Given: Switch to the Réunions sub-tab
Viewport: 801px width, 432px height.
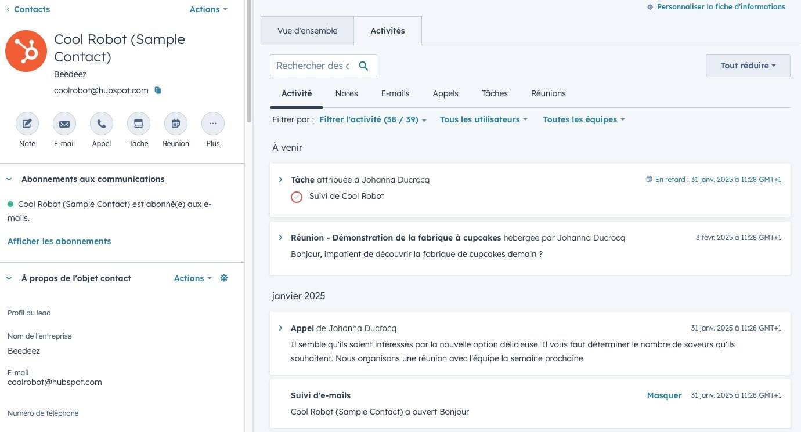Looking at the screenshot, I should tap(549, 93).
